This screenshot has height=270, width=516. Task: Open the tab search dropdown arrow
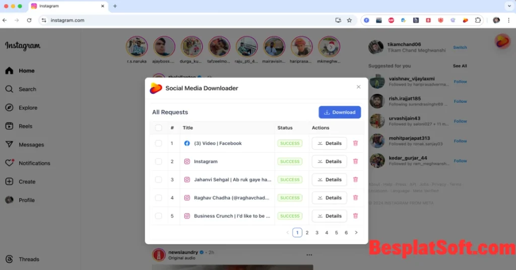coord(509,6)
